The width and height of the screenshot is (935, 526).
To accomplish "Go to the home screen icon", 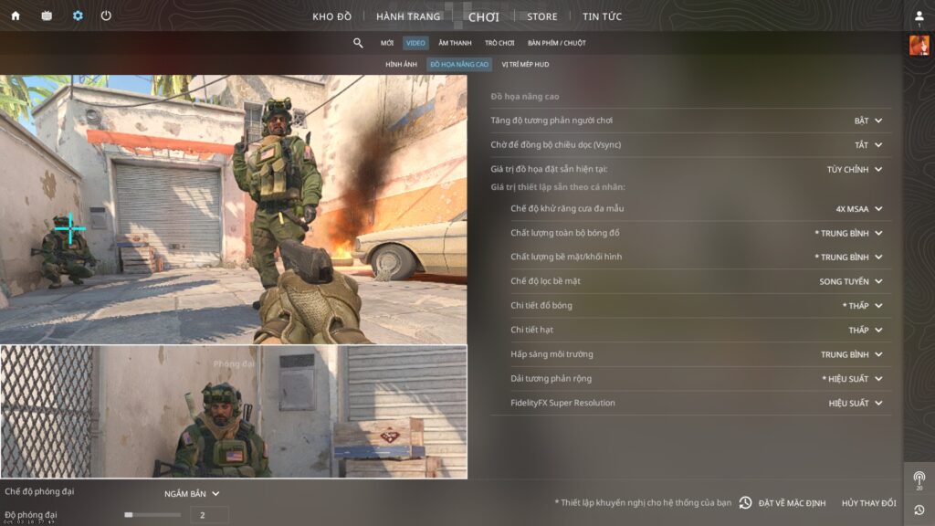I will (x=15, y=16).
